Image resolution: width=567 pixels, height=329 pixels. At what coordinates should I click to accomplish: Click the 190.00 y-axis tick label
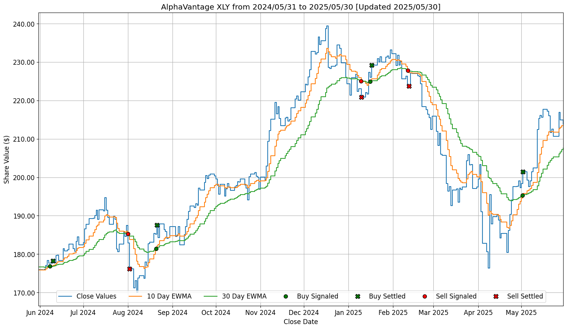(24, 216)
